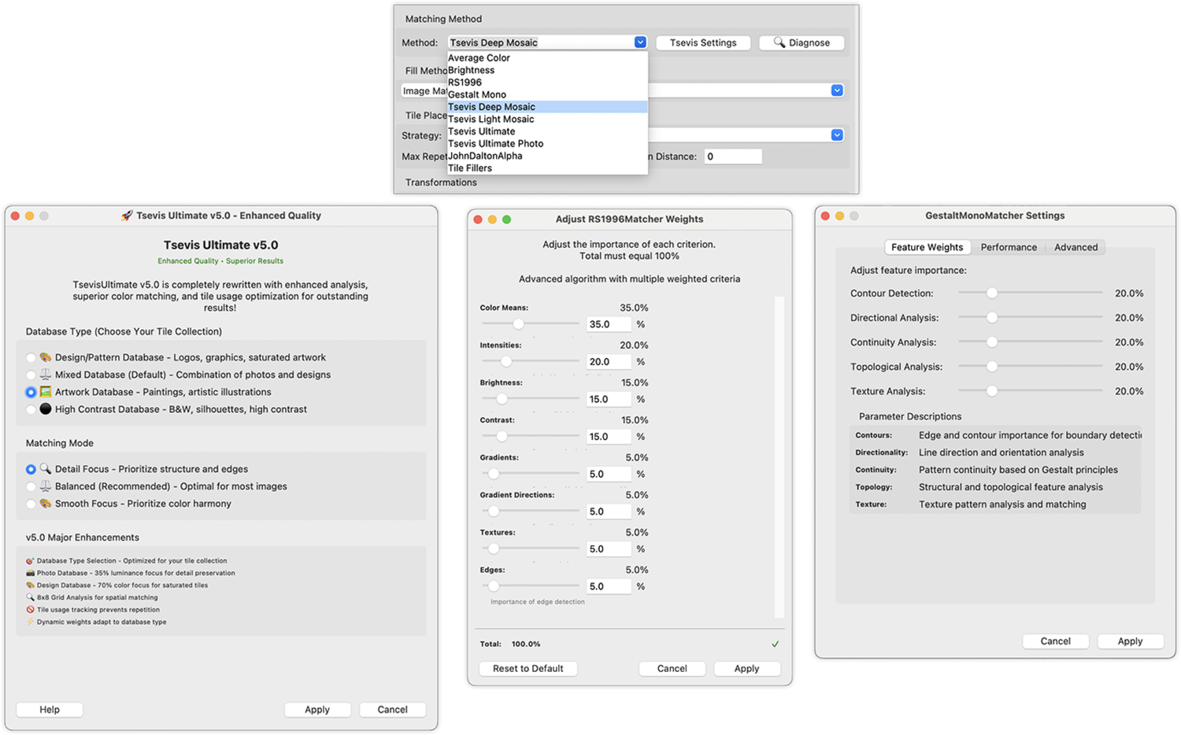Apply GestaltMonoMatcher settings
Image resolution: width=1181 pixels, height=735 pixels.
click(x=1130, y=641)
